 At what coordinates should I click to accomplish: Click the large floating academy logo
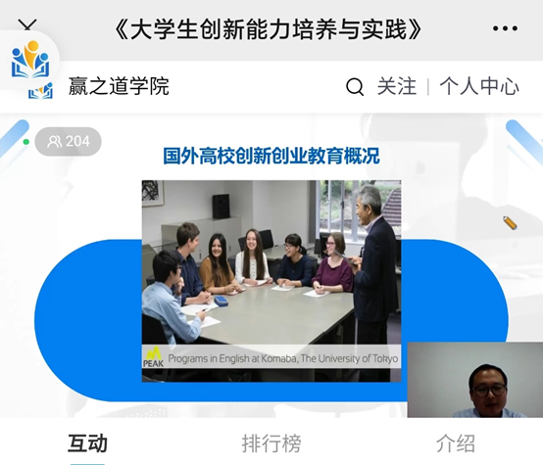tap(30, 59)
